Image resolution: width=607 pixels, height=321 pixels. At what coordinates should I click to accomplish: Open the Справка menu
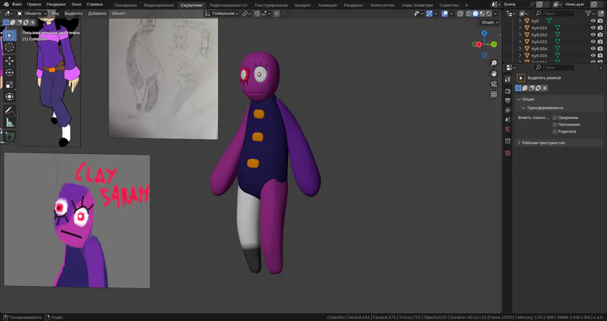point(94,5)
